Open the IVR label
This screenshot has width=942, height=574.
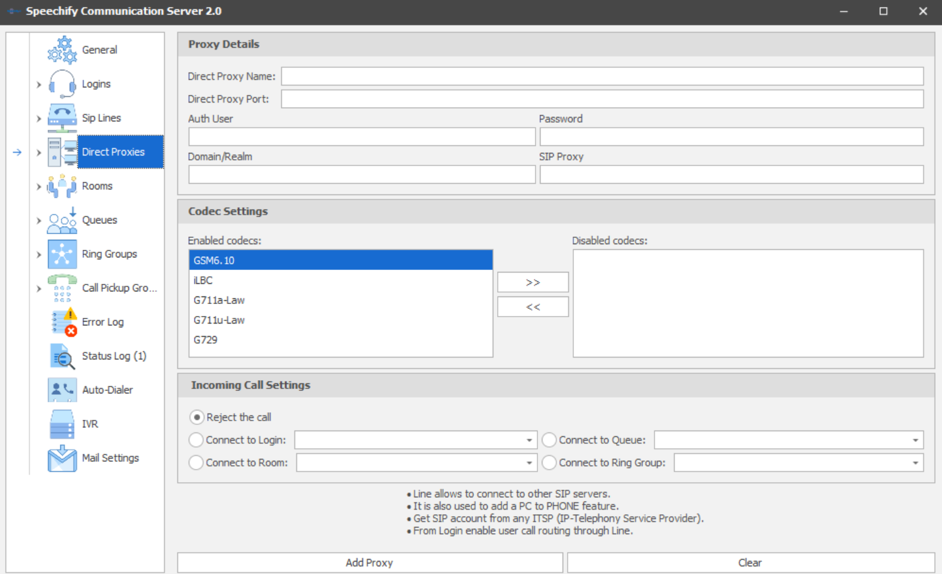[x=90, y=424]
